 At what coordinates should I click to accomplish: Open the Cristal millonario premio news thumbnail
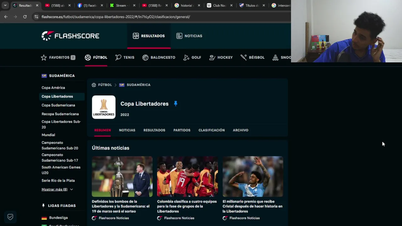[x=253, y=176]
